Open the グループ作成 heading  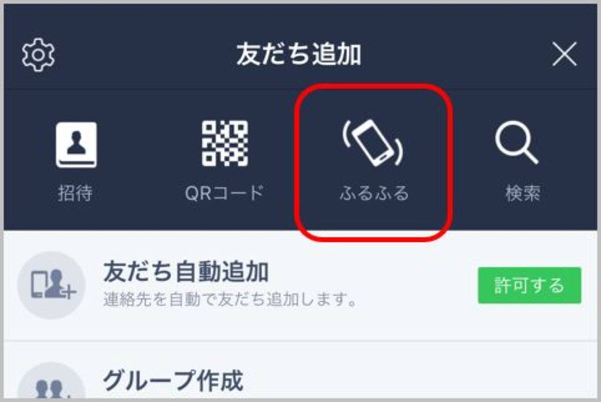[x=173, y=380]
